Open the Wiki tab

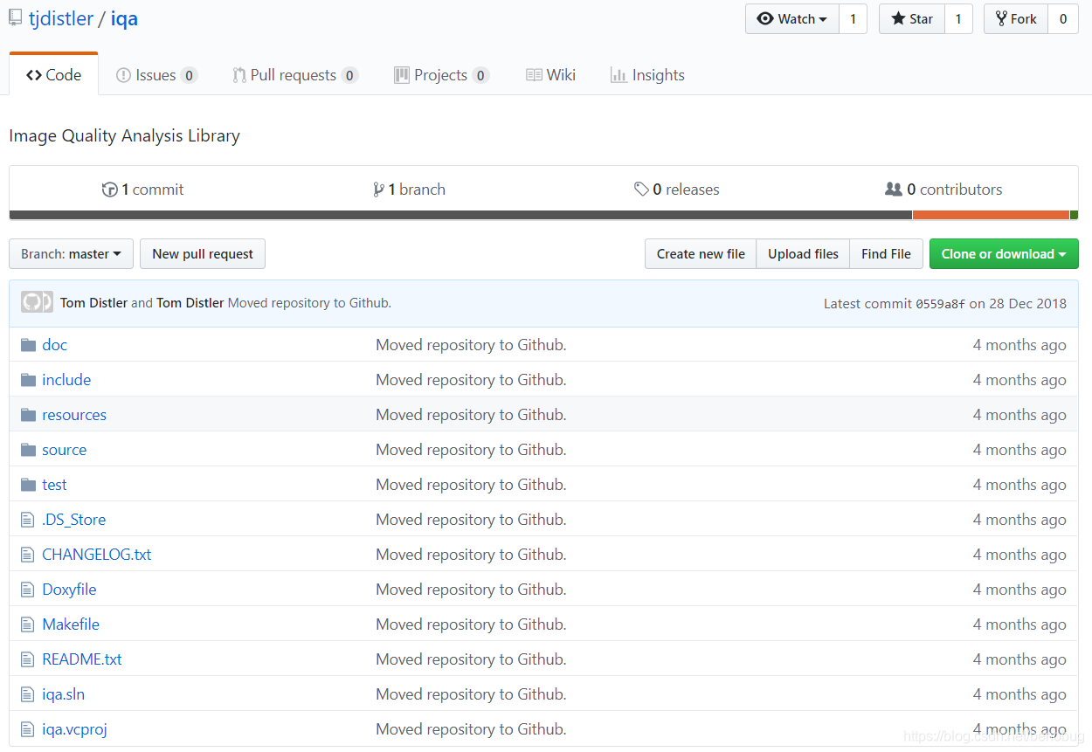550,75
